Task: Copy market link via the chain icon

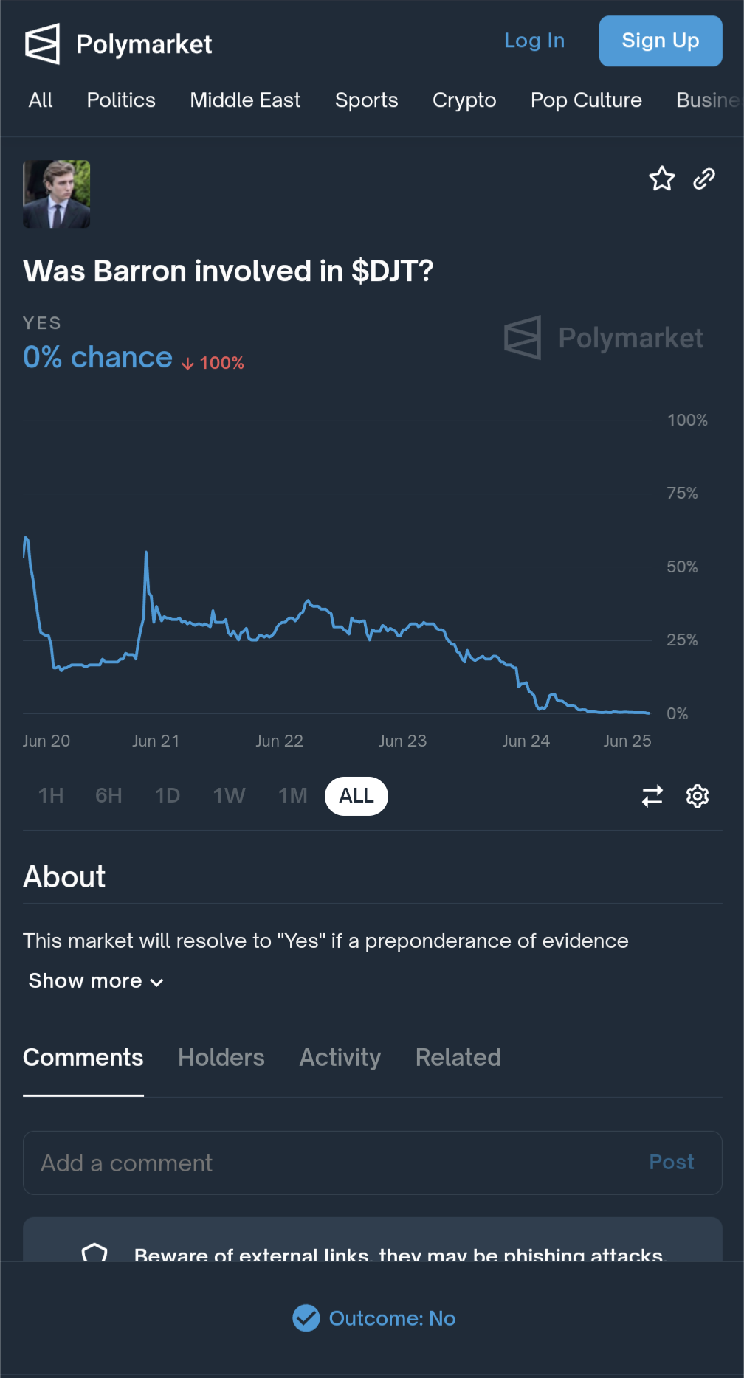Action: tap(704, 179)
